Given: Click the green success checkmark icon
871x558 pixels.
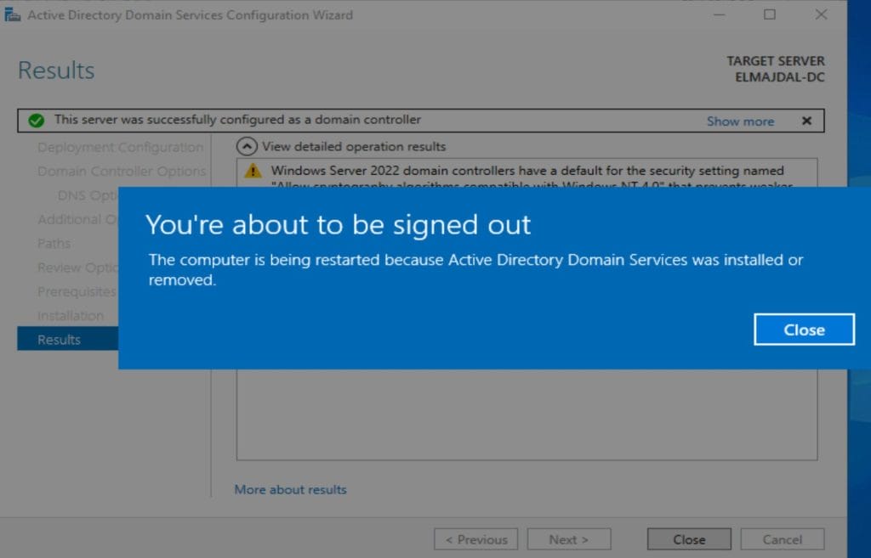Looking at the screenshot, I should (x=36, y=121).
